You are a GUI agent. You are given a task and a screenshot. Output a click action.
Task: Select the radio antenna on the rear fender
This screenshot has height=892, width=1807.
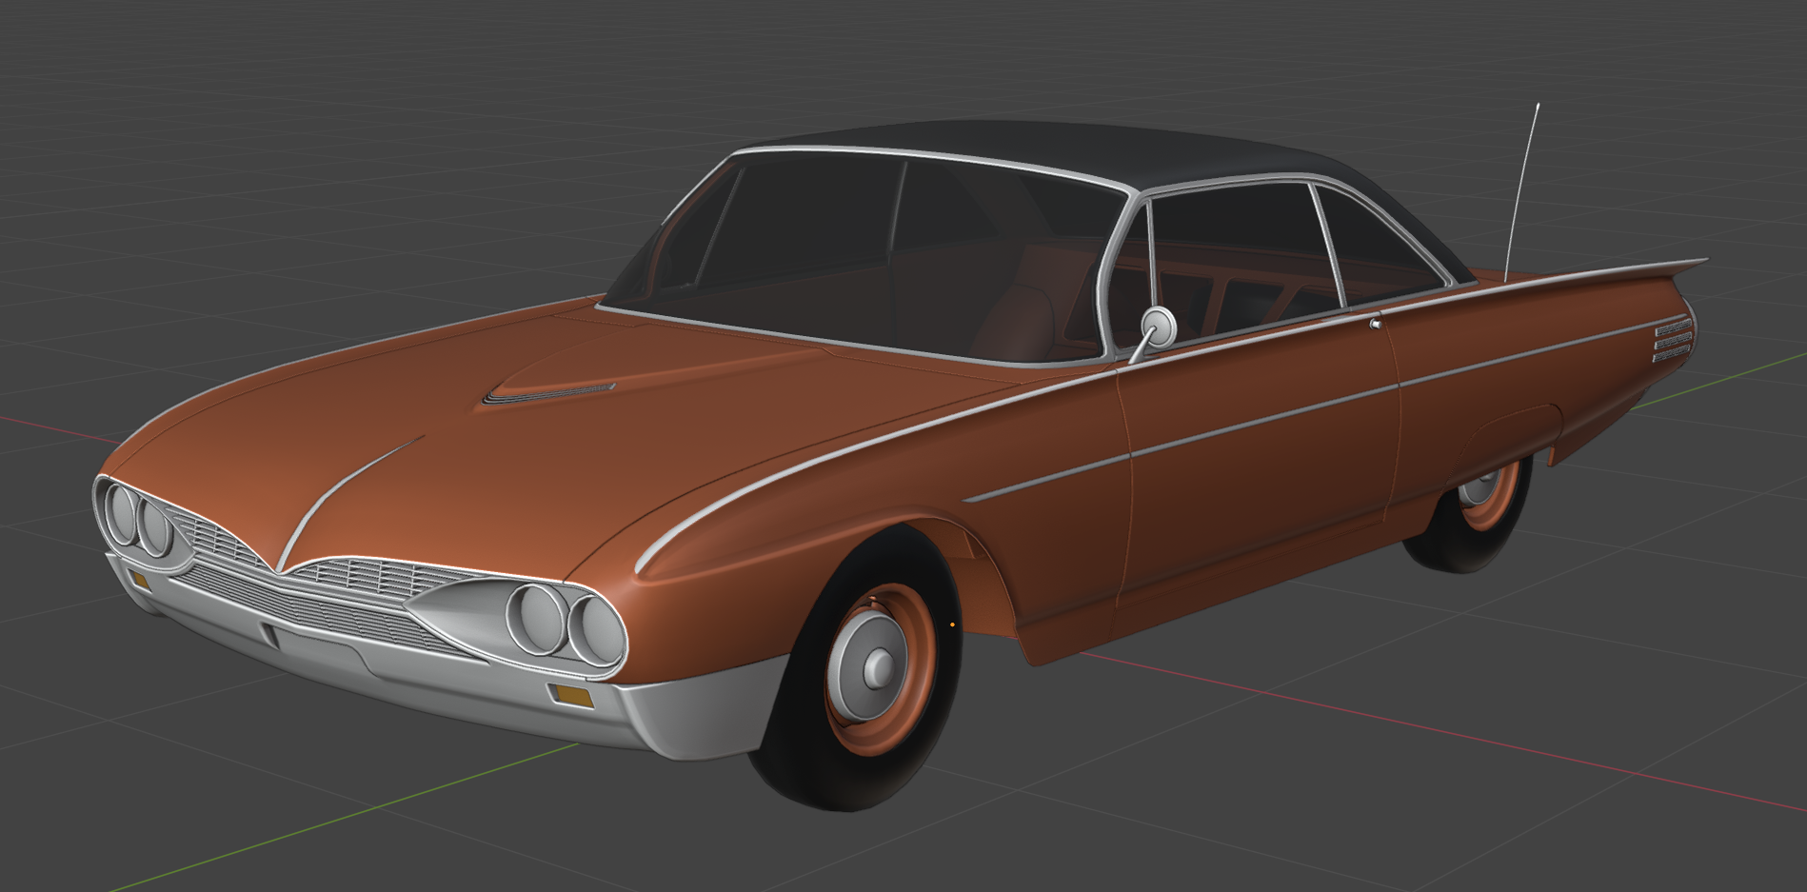pos(1521,191)
